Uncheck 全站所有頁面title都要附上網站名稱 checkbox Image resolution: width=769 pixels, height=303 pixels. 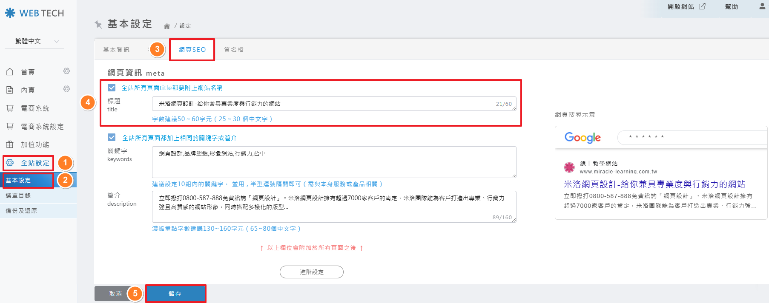112,88
